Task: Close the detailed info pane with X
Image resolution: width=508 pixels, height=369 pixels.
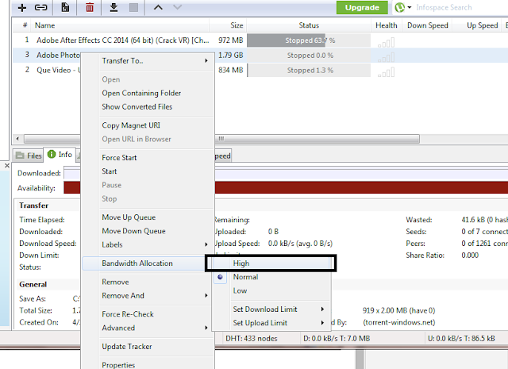Action: click(7, 166)
